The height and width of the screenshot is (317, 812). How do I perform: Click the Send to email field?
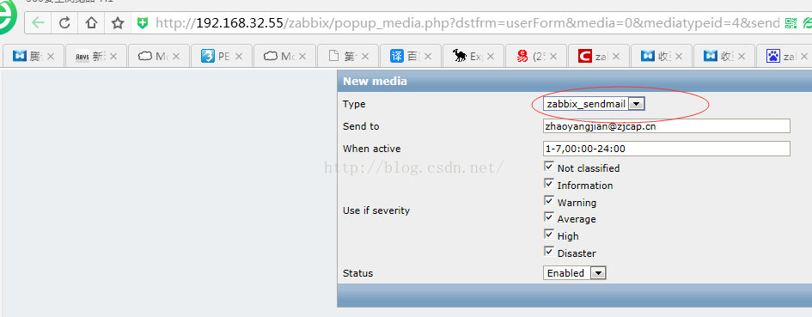(x=667, y=126)
